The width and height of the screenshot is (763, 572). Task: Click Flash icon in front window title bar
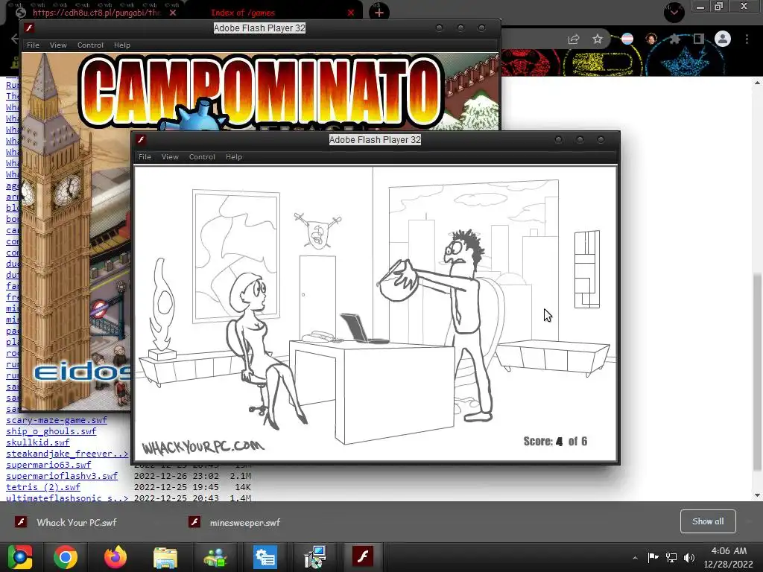tap(141, 139)
